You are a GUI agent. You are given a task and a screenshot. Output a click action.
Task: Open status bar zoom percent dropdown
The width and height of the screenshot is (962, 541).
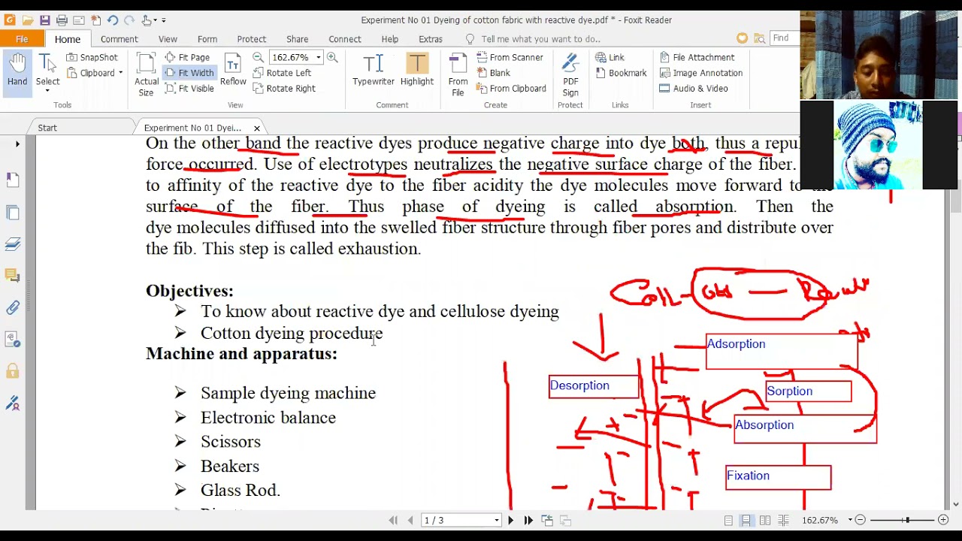coord(850,520)
